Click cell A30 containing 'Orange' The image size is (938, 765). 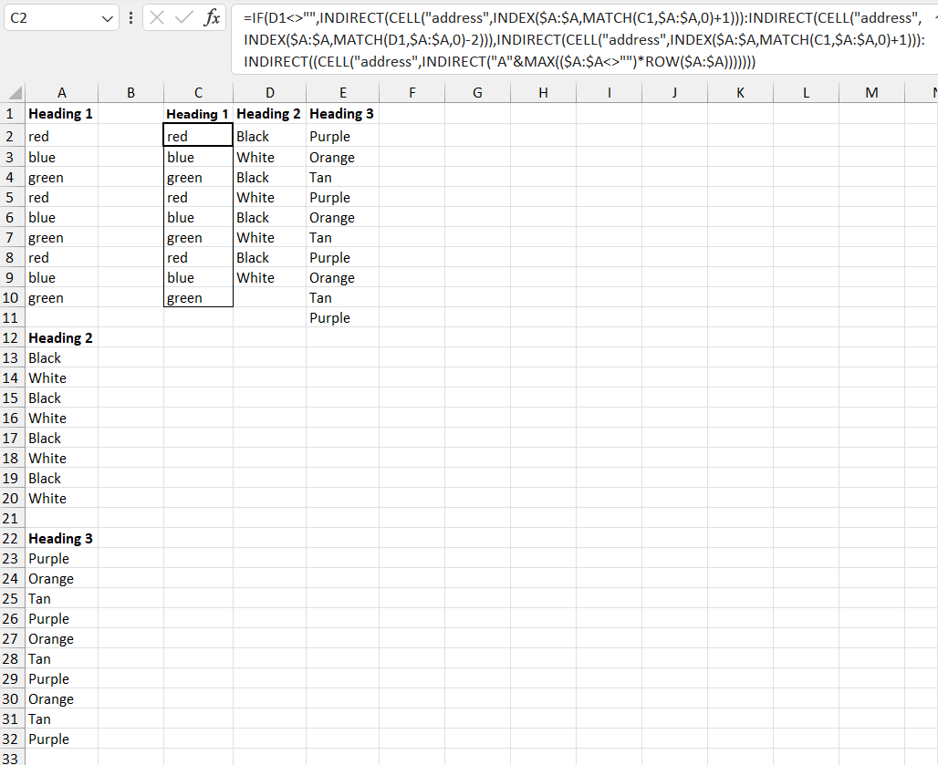pyautogui.click(x=62, y=698)
